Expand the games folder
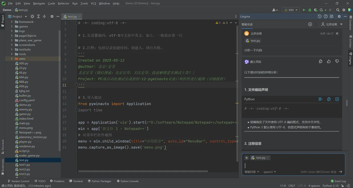This screenshot has width=353, height=188. click(12, 26)
